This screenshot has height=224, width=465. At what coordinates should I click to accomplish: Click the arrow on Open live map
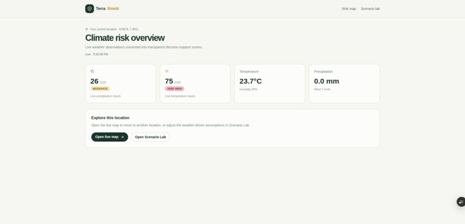122,137
